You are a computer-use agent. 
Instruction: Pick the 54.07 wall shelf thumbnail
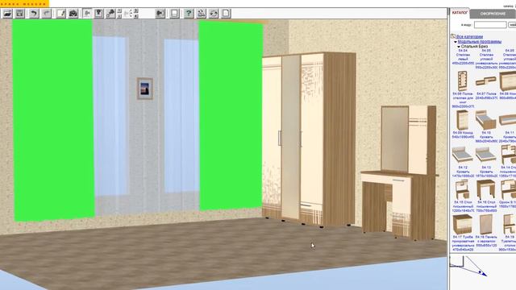(486, 81)
